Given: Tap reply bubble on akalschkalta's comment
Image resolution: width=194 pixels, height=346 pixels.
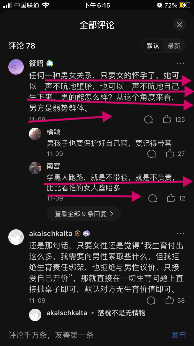Looking at the screenshot, I should point(151,301).
